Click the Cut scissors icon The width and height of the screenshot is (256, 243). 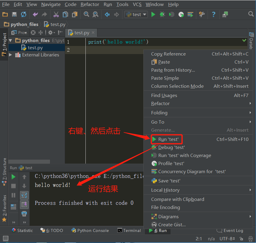point(56,14)
